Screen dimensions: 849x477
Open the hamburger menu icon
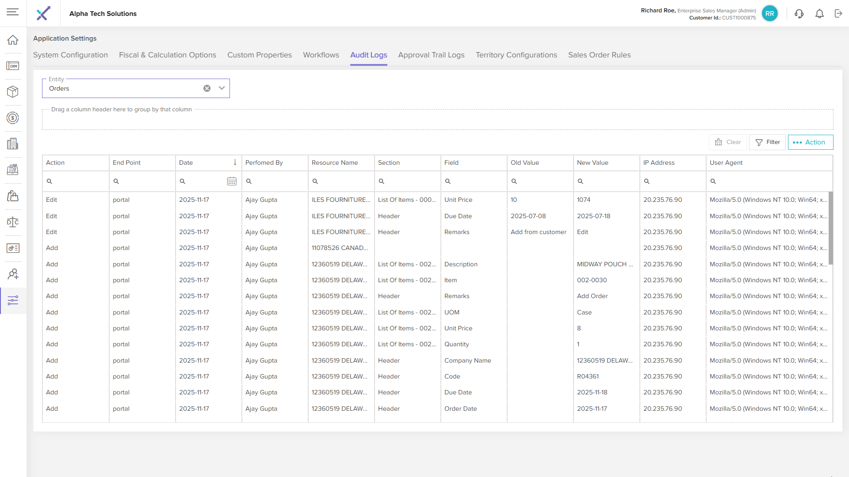click(x=13, y=12)
